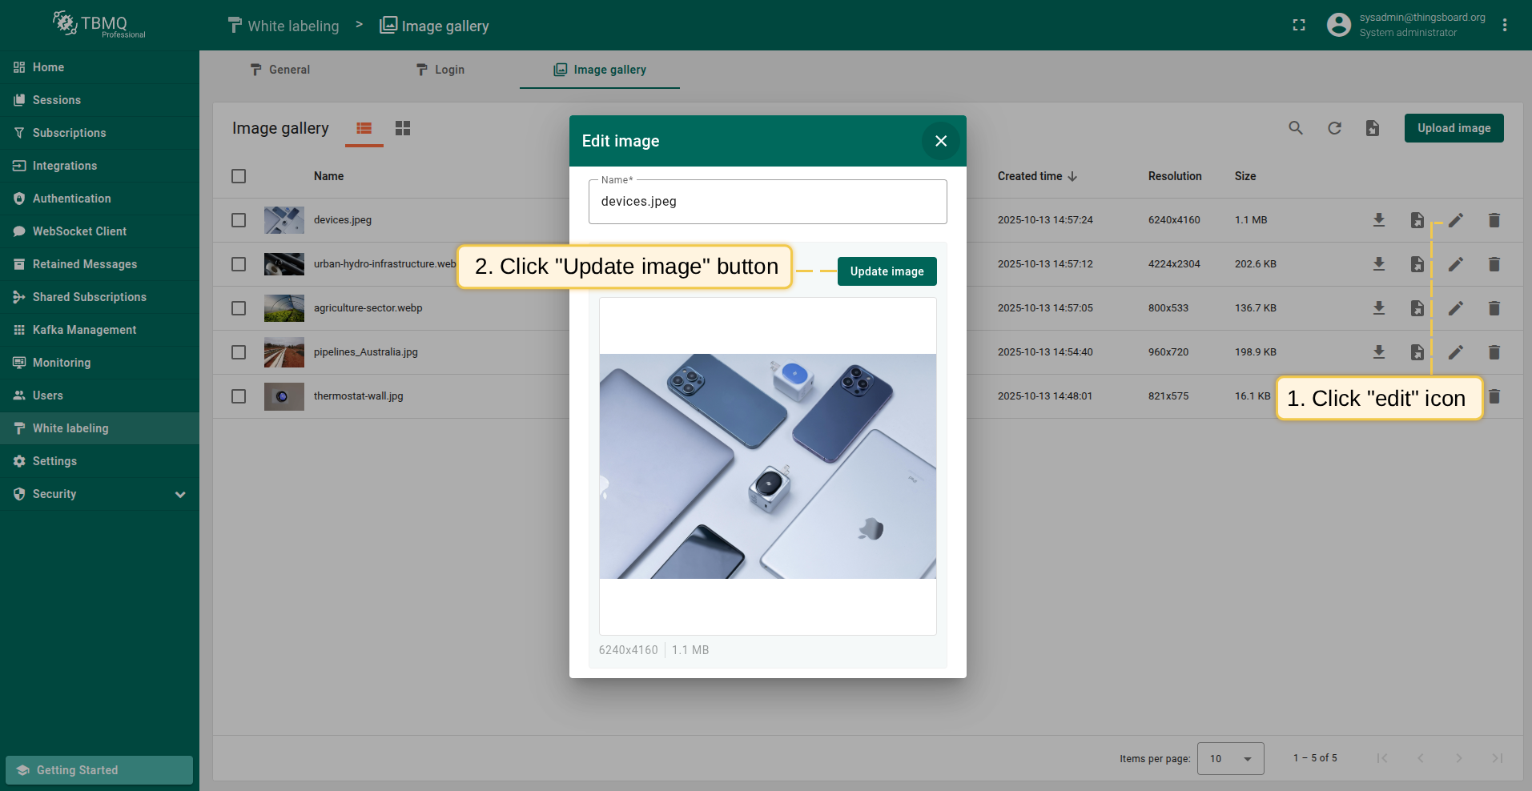
Task: Click the edit pencil icon for devices.jpeg
Action: (1455, 220)
